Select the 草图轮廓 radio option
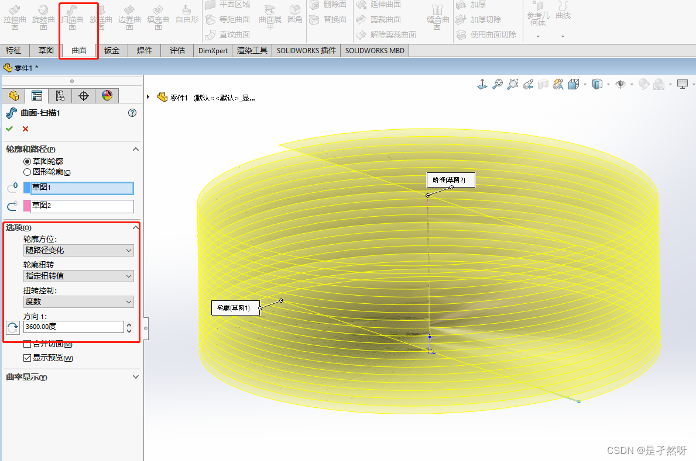696x461 pixels. pyautogui.click(x=27, y=161)
